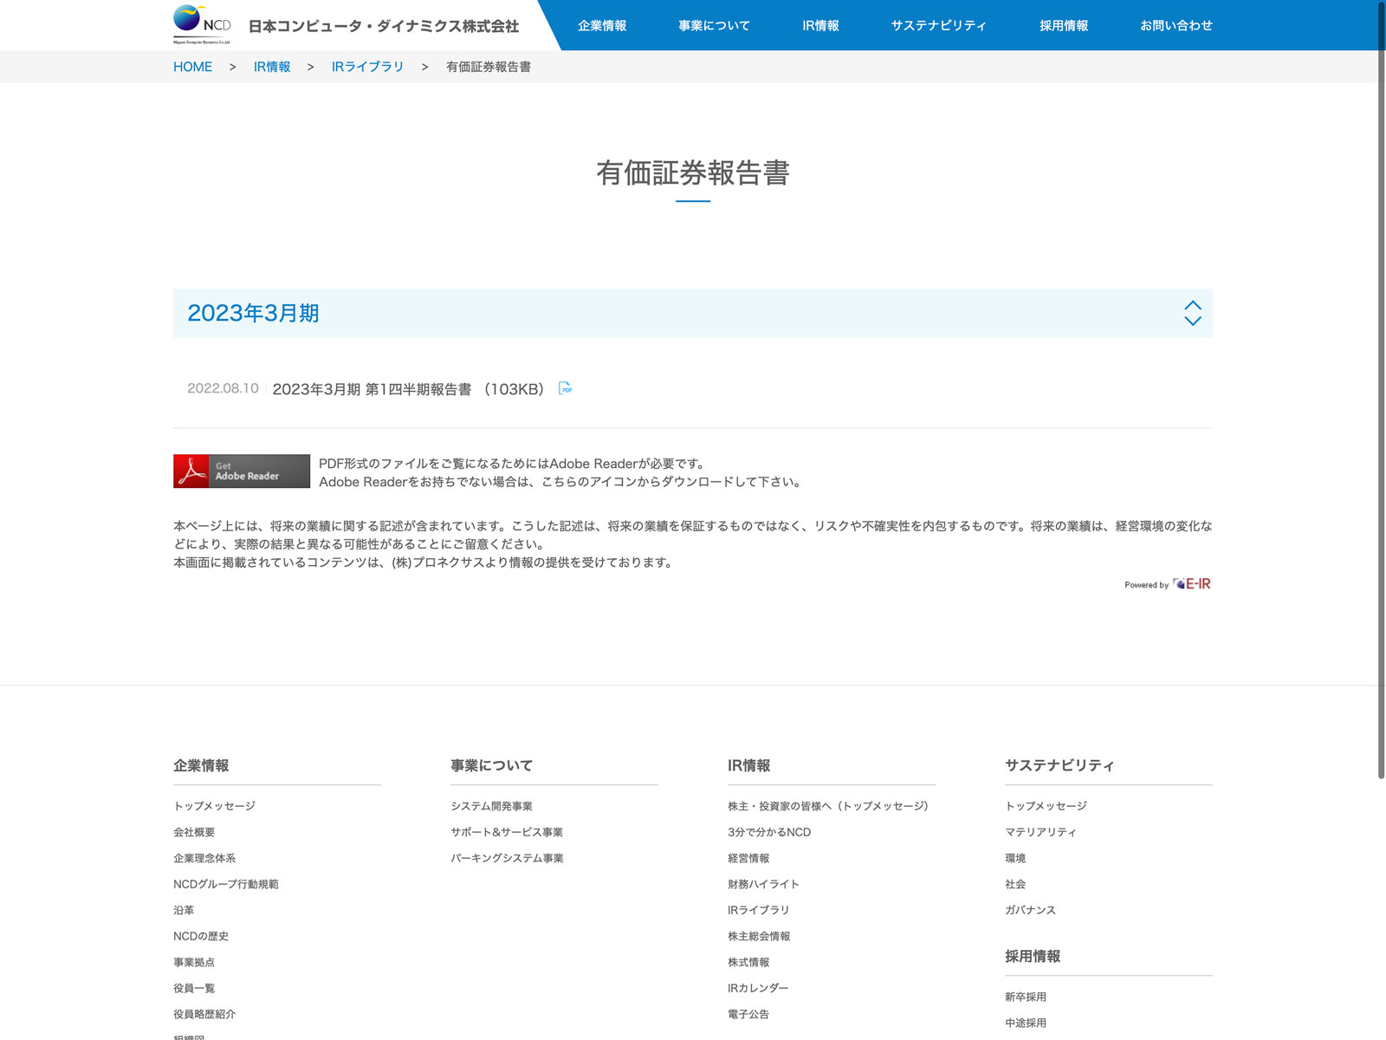Image resolution: width=1386 pixels, height=1040 pixels.
Task: Open footer 株主総会情報 link
Action: tap(759, 936)
